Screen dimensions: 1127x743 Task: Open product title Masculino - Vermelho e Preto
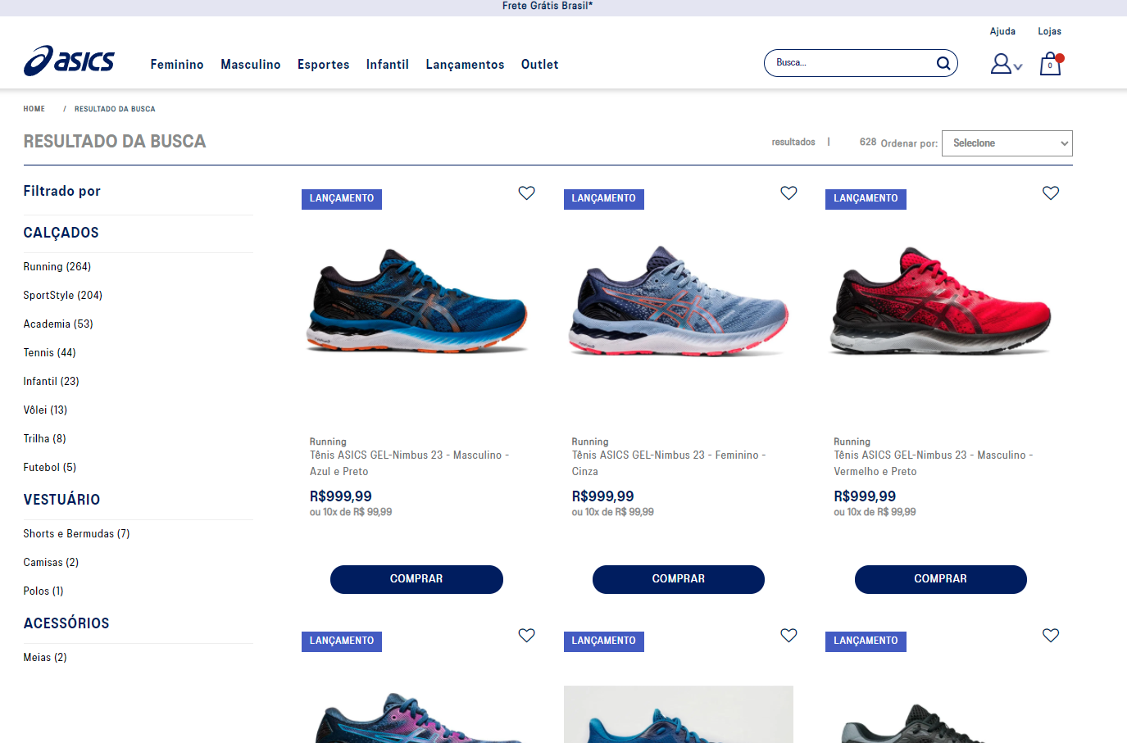(x=934, y=464)
